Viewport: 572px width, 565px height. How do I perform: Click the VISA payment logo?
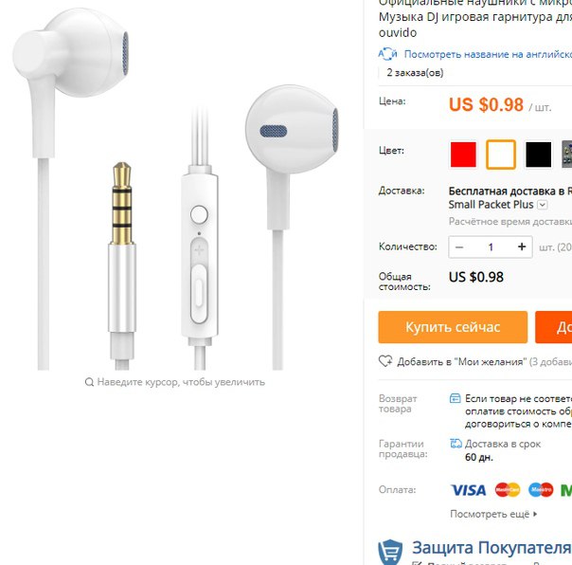(x=469, y=490)
